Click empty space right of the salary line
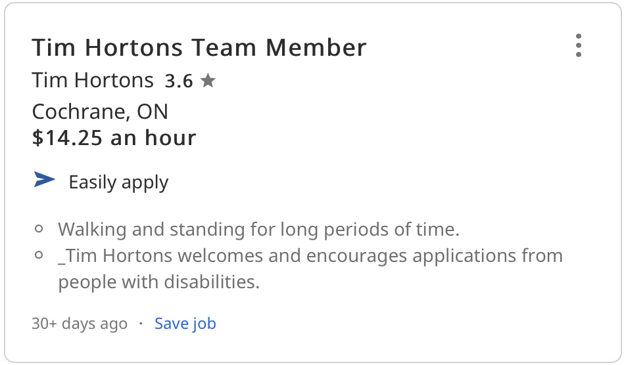This screenshot has width=626, height=365. pos(395,138)
